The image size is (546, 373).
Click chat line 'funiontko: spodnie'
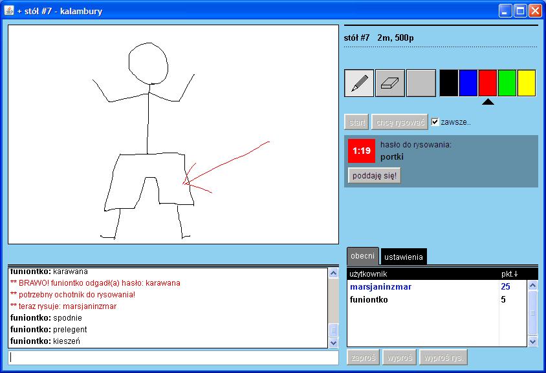47,317
